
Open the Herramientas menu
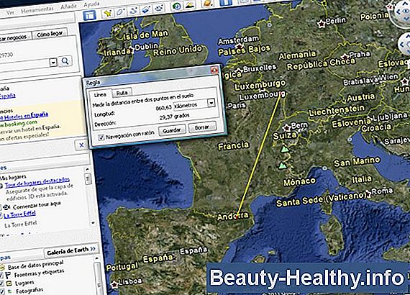pyautogui.click(x=37, y=10)
